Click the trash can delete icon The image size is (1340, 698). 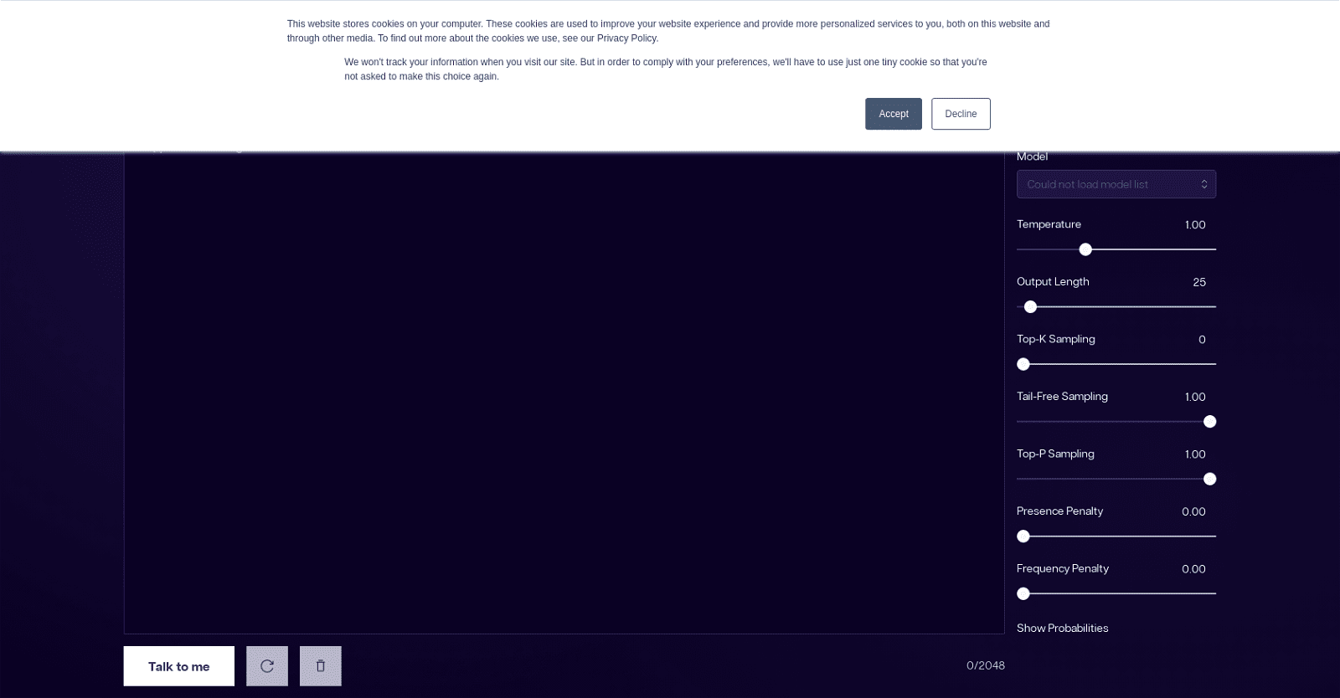tap(320, 666)
